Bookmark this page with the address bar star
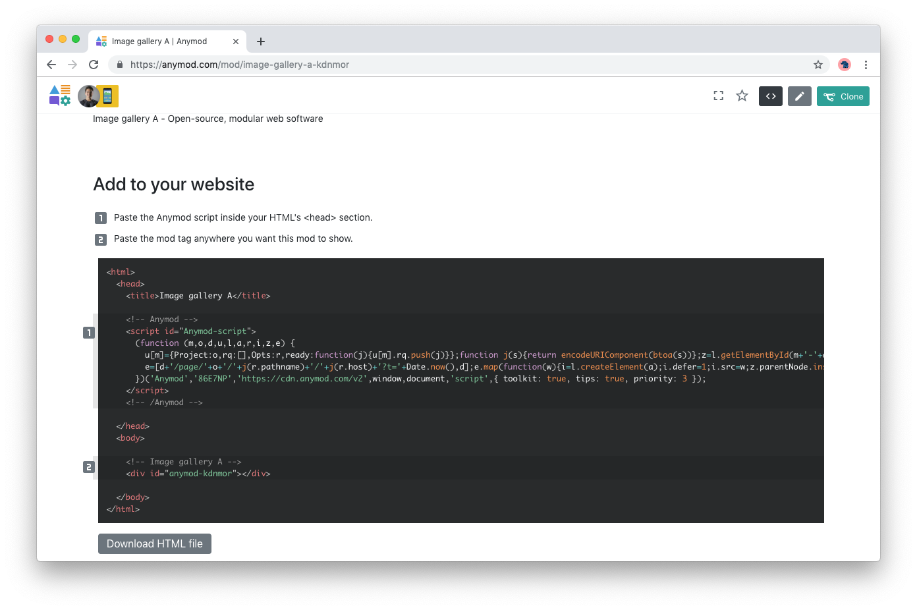 [x=818, y=65]
